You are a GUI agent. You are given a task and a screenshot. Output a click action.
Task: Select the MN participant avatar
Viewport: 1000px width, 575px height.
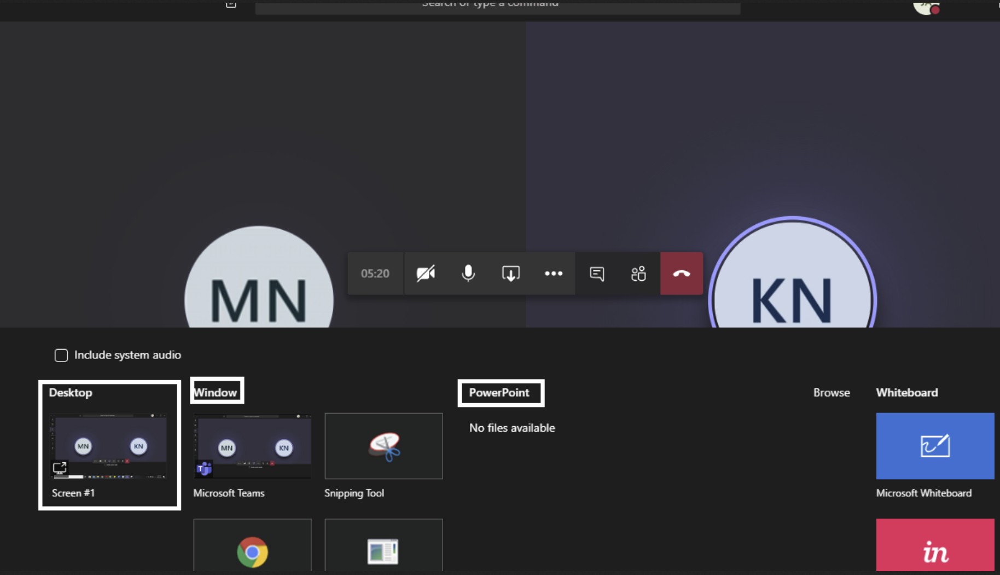pyautogui.click(x=259, y=290)
